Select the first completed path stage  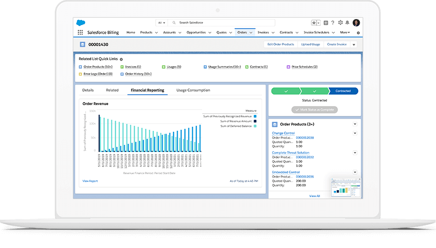(x=286, y=91)
